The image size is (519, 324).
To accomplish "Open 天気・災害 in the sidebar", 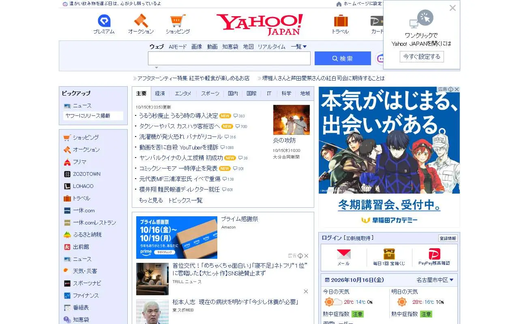I will point(85,271).
